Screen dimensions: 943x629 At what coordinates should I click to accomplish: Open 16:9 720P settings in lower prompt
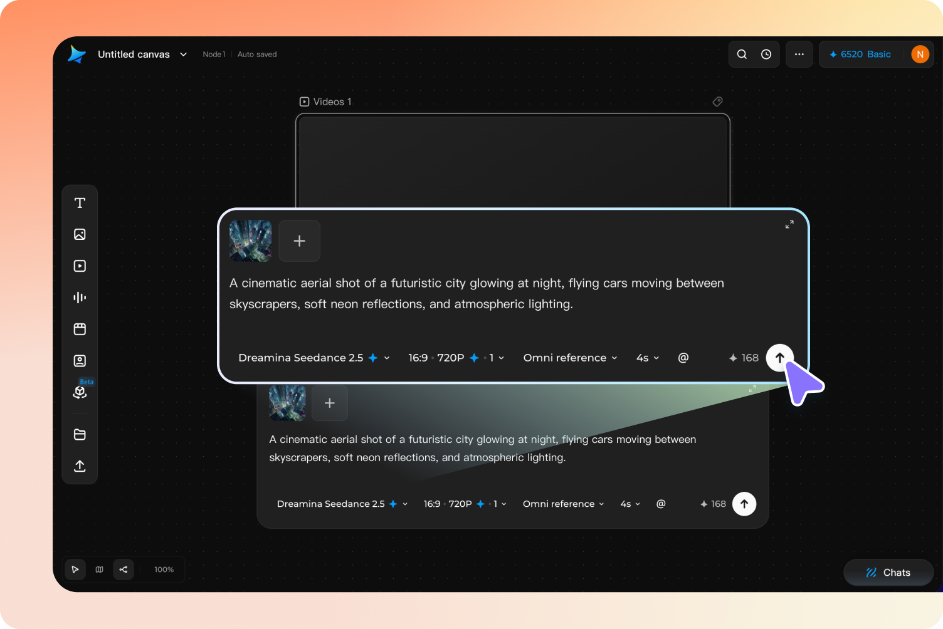pos(465,504)
